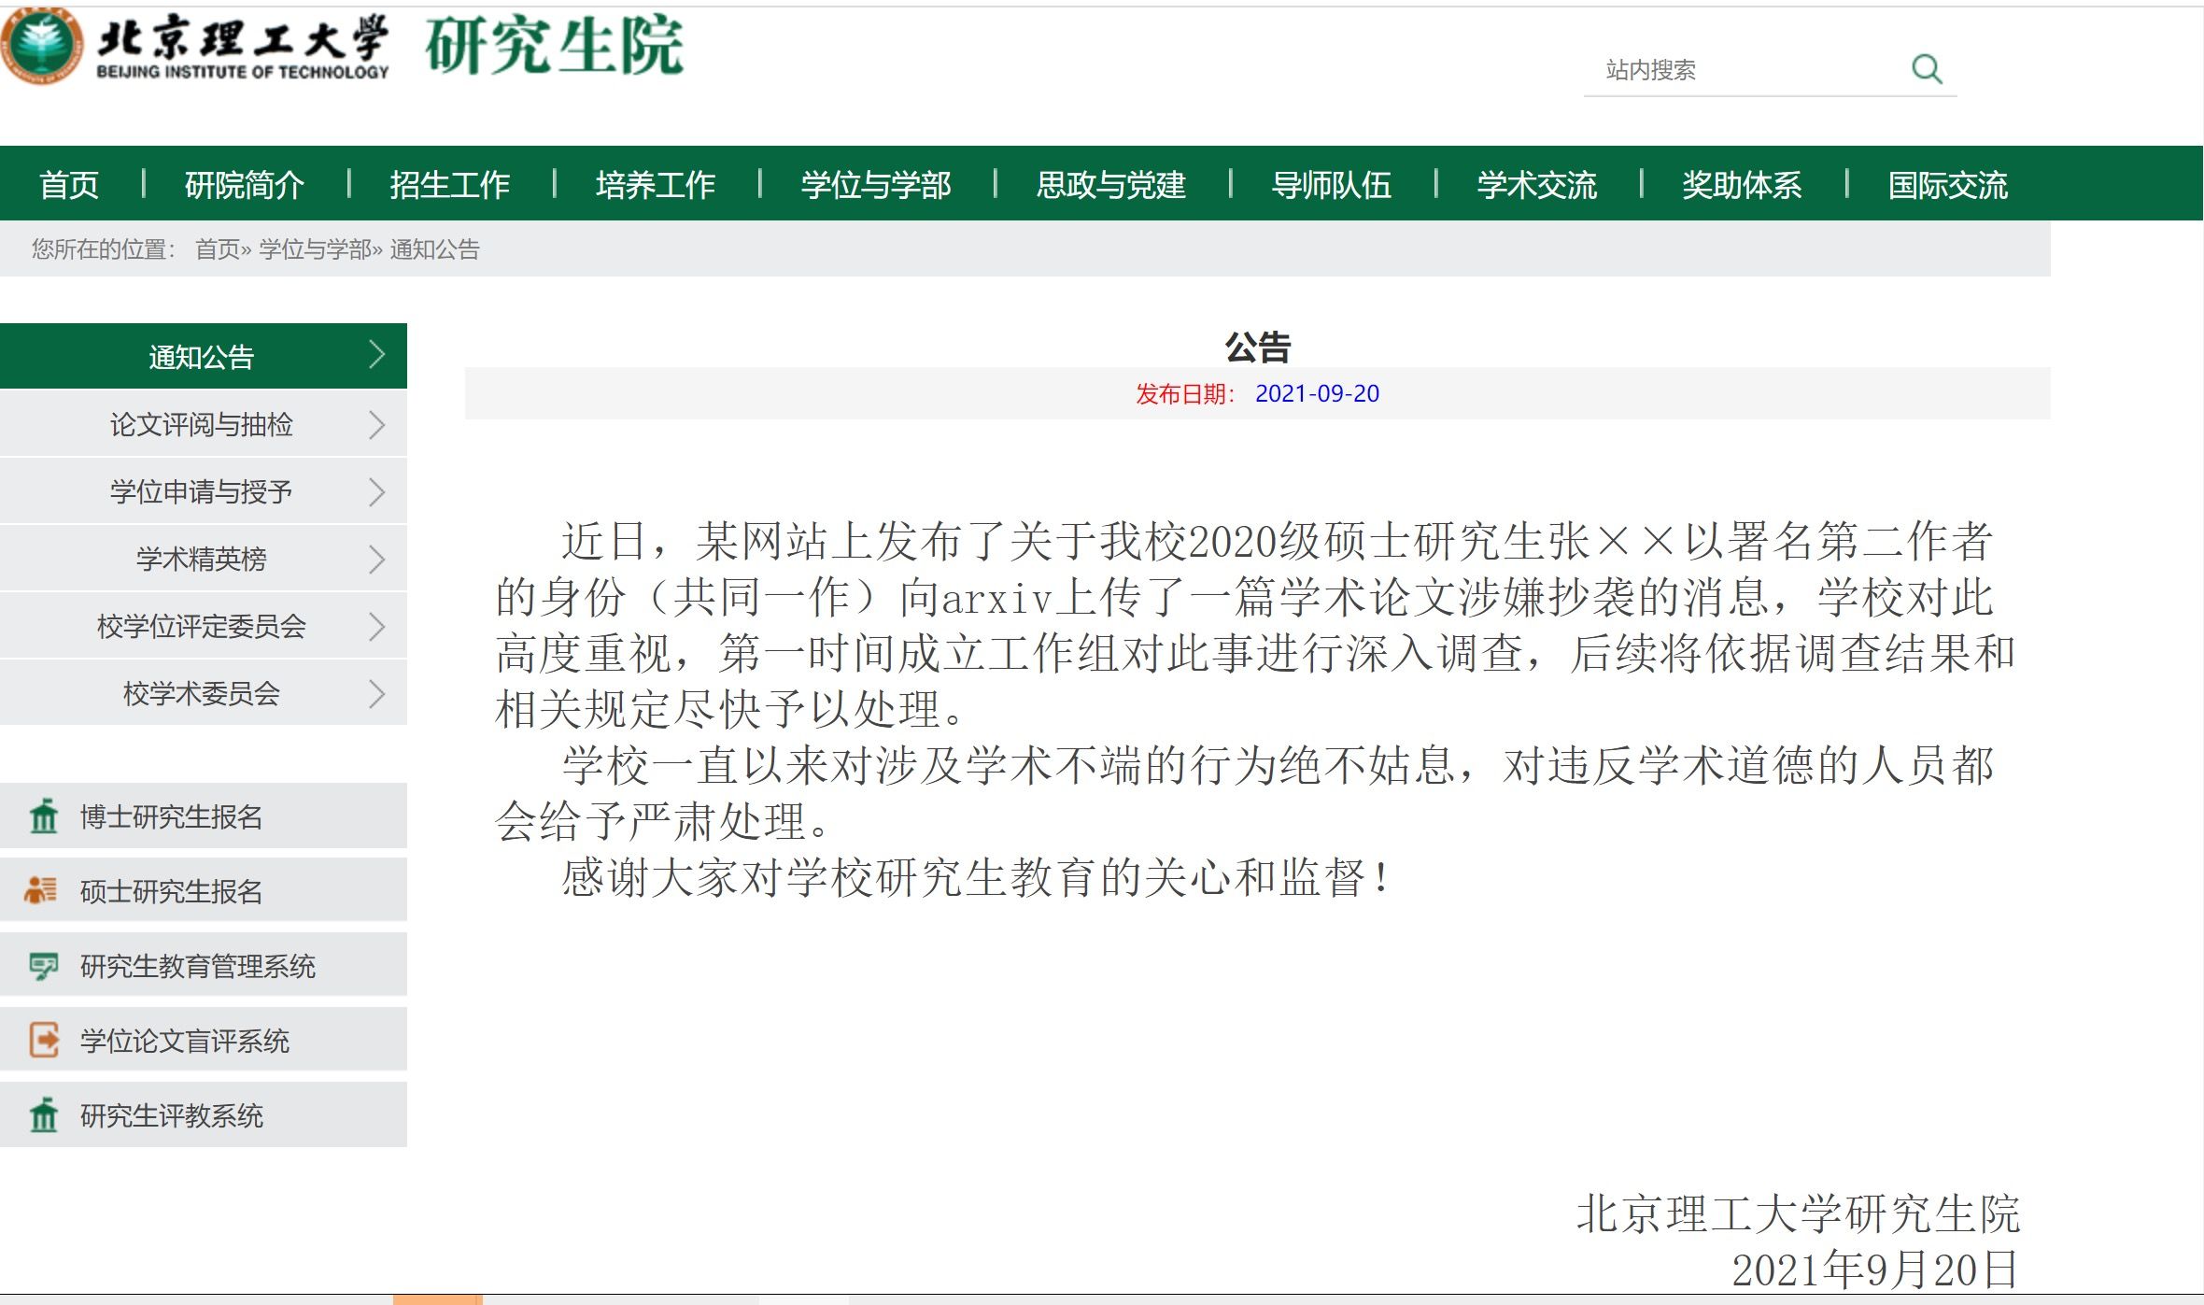This screenshot has height=1305, width=2204.
Task: Open the 国际交流 menu item
Action: point(1948,184)
